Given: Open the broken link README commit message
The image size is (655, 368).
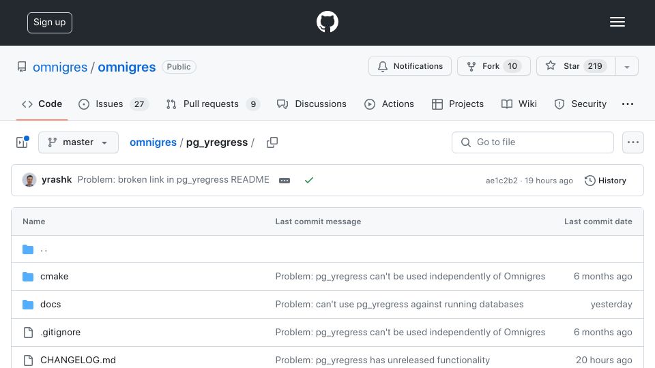Looking at the screenshot, I should tap(173, 180).
